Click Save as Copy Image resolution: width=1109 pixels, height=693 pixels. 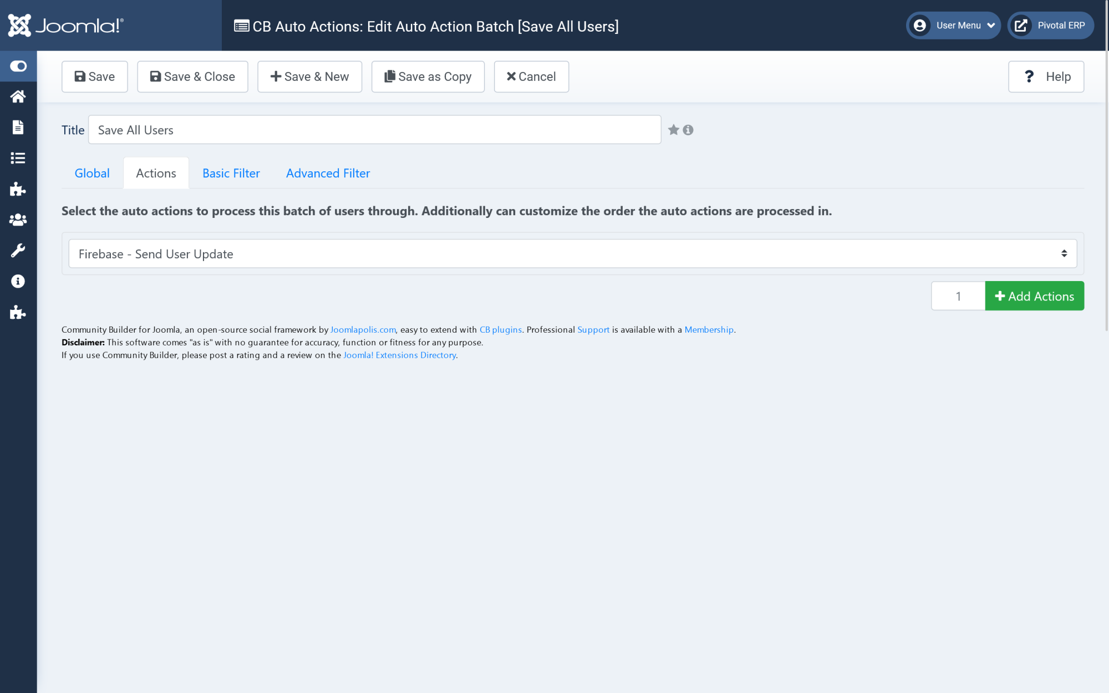[428, 77]
